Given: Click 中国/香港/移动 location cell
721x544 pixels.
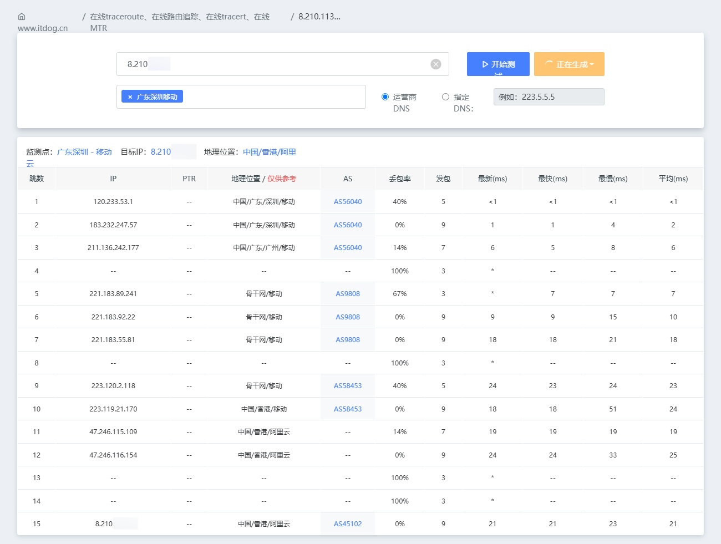Looking at the screenshot, I should [x=264, y=409].
